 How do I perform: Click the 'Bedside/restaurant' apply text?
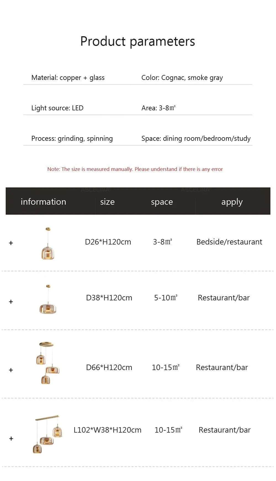click(x=229, y=242)
